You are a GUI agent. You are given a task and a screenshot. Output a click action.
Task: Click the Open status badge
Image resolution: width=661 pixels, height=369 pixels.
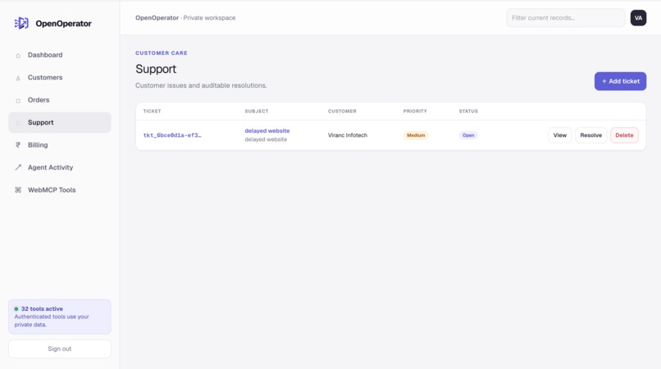coord(468,135)
